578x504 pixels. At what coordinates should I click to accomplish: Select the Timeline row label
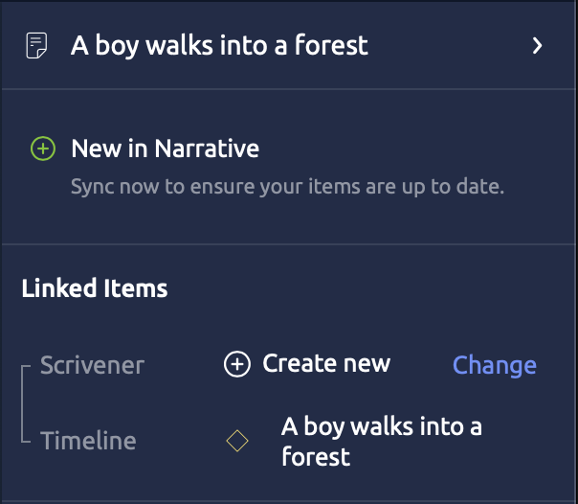point(88,441)
